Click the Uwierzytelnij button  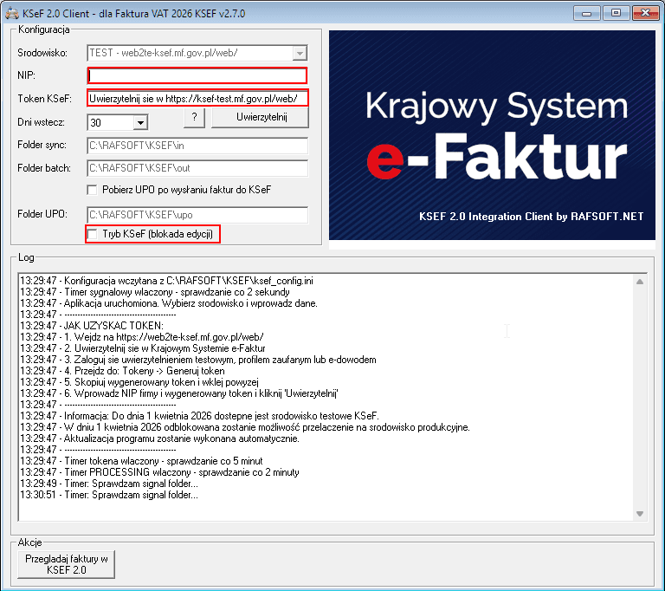[x=260, y=118]
